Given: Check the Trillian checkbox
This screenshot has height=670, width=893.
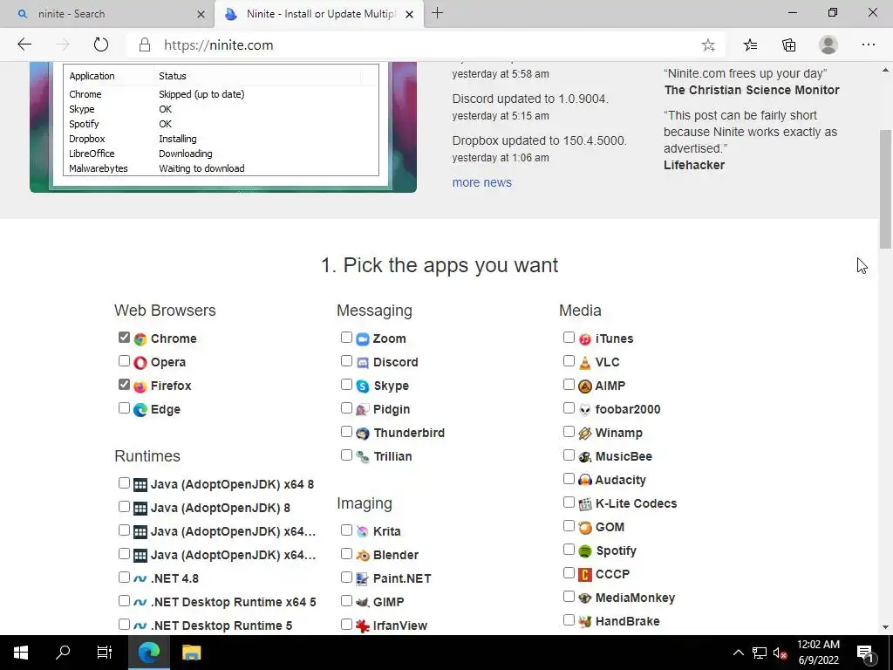Looking at the screenshot, I should (x=346, y=455).
